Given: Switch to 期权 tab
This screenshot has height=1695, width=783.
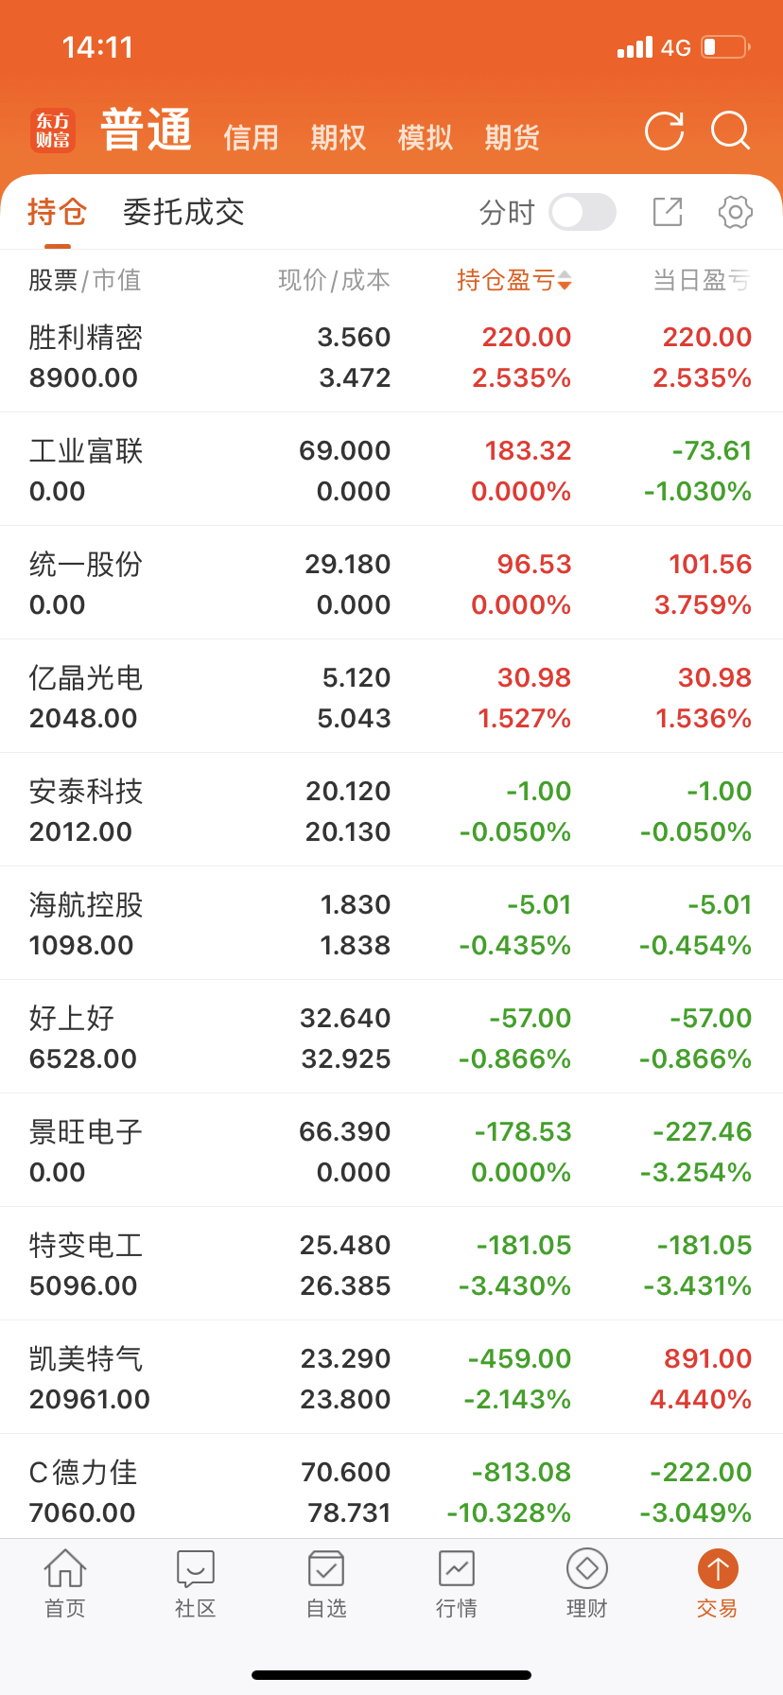Looking at the screenshot, I should 338,138.
